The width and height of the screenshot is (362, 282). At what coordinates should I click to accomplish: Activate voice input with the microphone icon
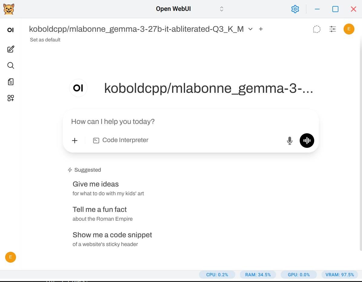click(289, 140)
